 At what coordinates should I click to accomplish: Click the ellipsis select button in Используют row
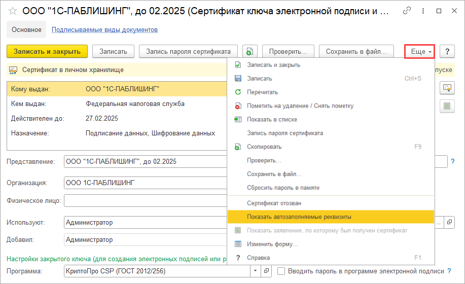point(439,222)
